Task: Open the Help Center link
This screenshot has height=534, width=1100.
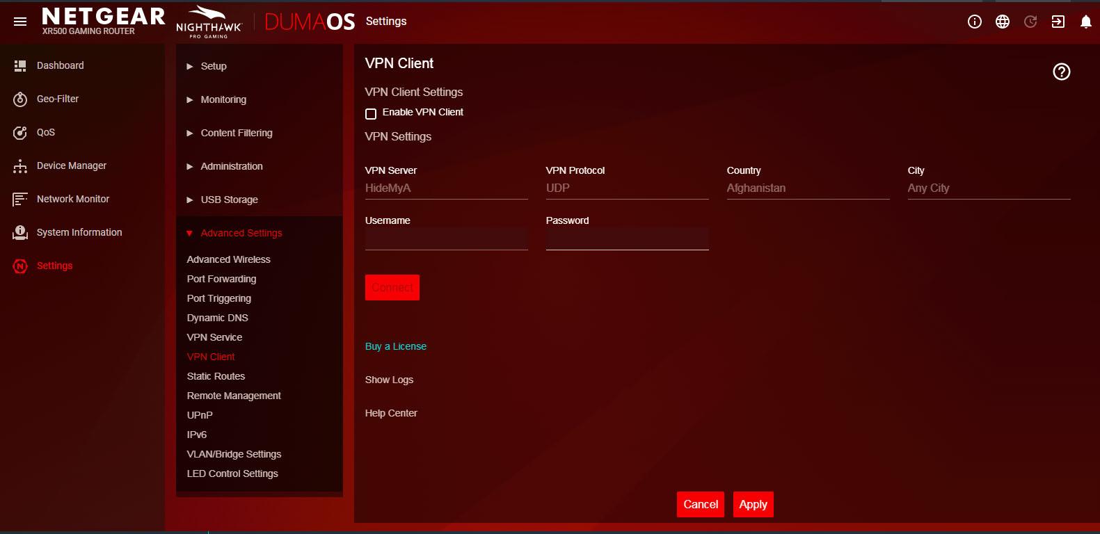Action: 391,413
